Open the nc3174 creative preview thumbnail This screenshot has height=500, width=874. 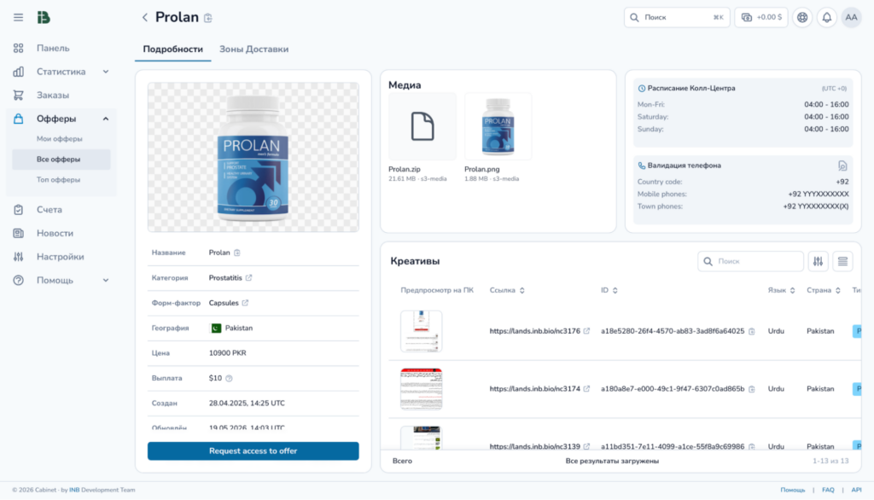pos(422,389)
